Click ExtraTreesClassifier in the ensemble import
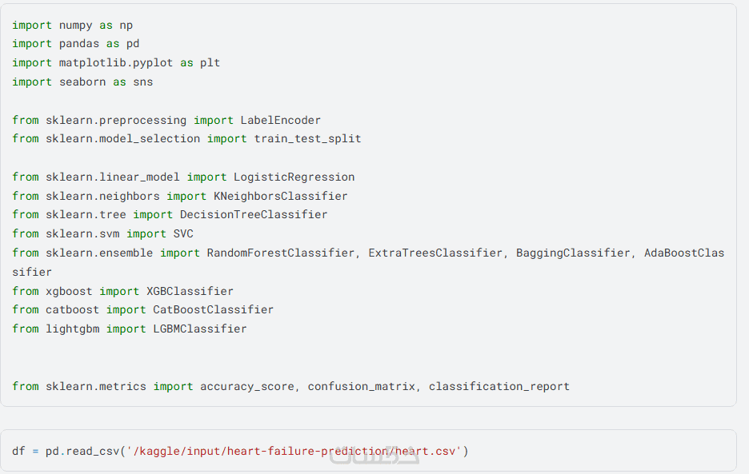The image size is (749, 474). pos(435,253)
